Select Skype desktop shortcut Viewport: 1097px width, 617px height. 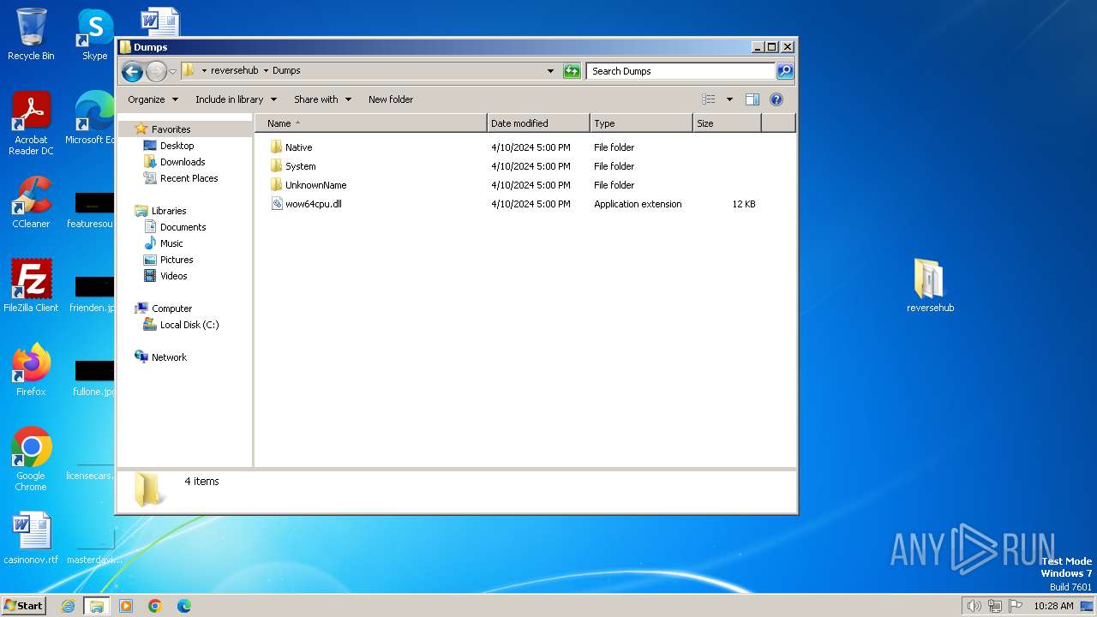(x=94, y=34)
